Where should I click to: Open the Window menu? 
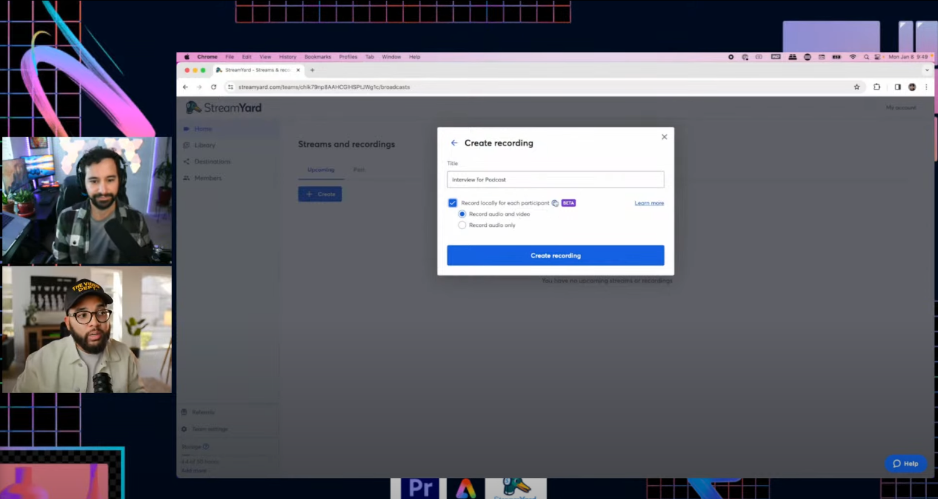[391, 57]
